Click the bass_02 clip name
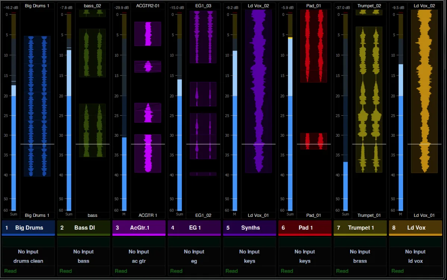 92,6
